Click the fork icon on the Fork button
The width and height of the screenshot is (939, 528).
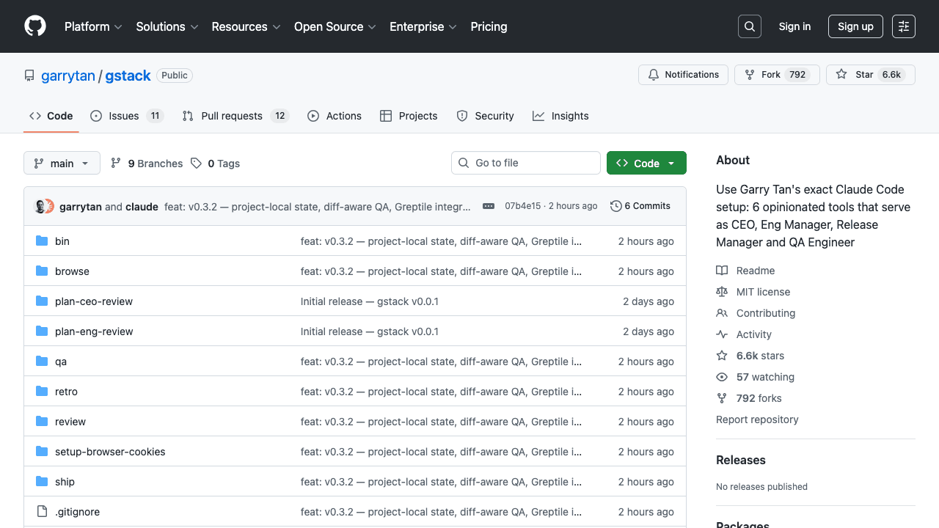pyautogui.click(x=749, y=74)
